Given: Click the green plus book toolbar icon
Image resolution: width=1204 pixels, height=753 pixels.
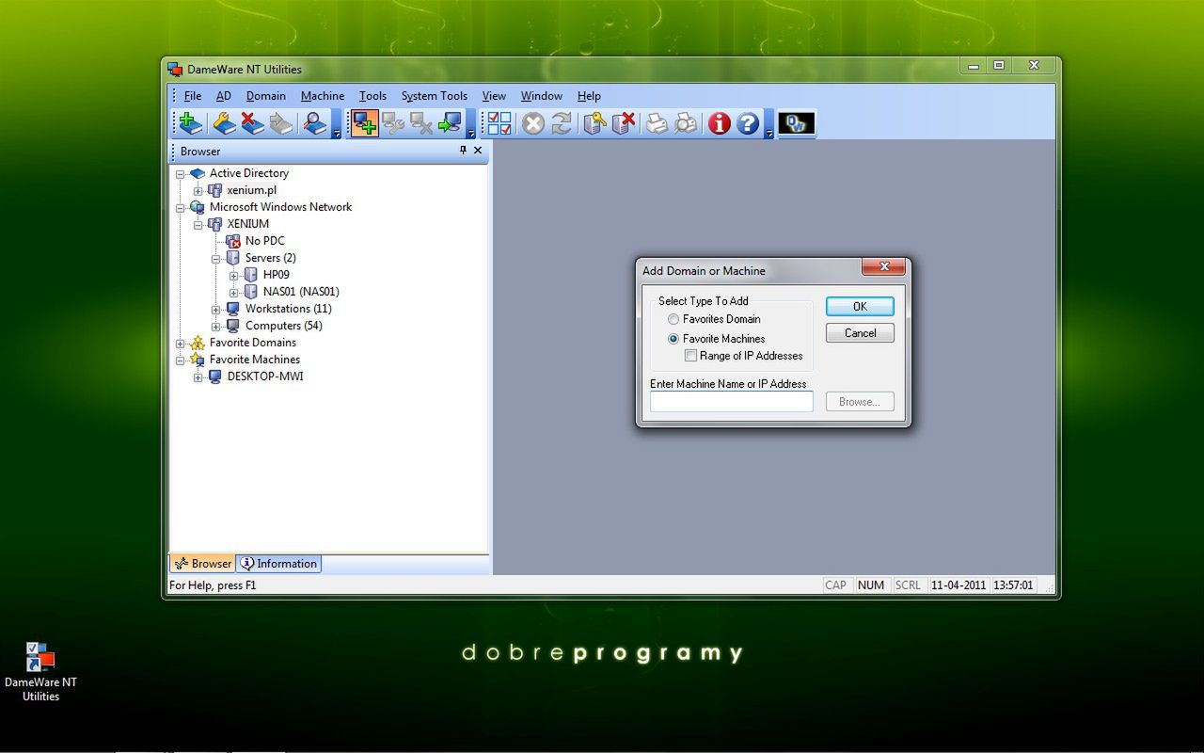Looking at the screenshot, I should (191, 123).
